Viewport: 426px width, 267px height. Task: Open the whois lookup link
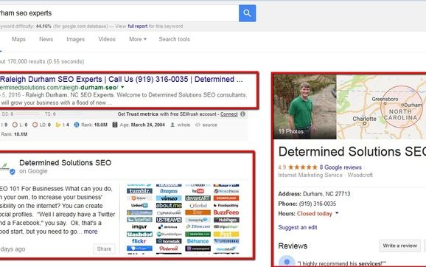184,125
